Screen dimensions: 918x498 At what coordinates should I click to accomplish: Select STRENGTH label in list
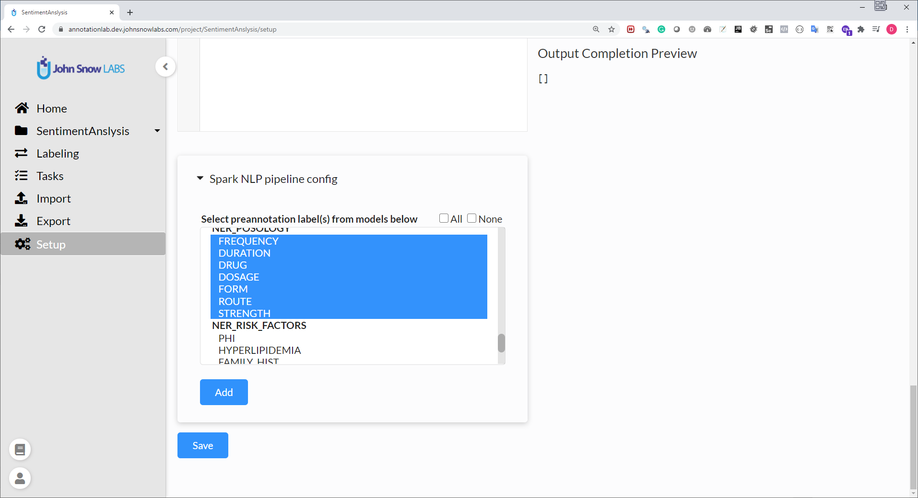pos(349,313)
